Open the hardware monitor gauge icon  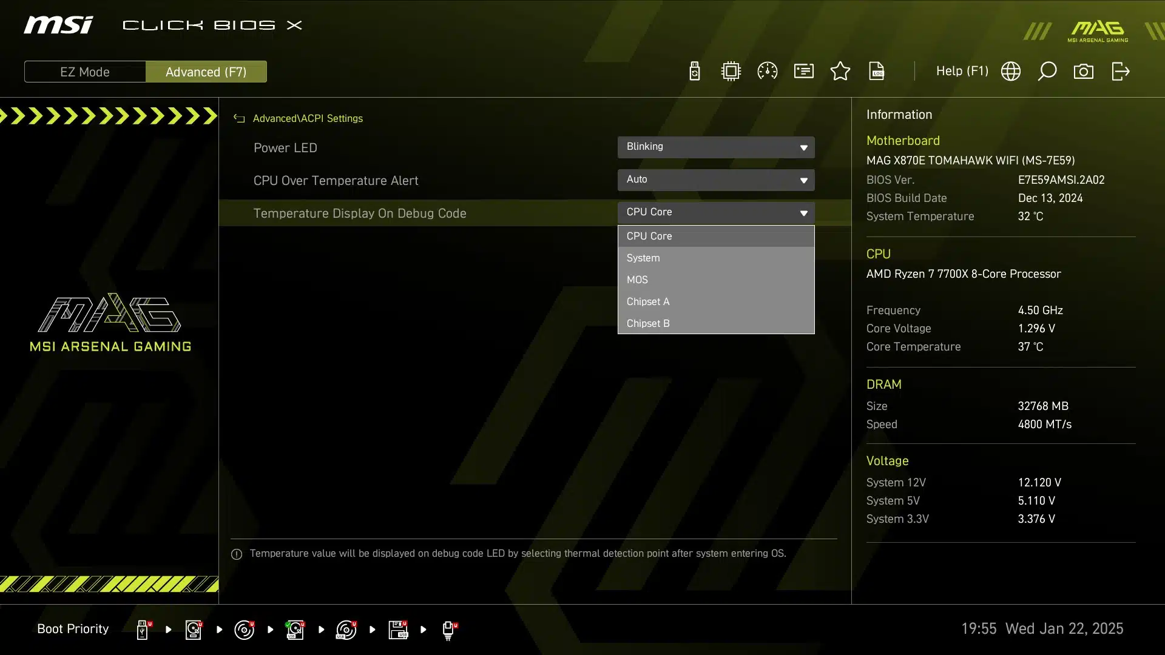(x=768, y=71)
